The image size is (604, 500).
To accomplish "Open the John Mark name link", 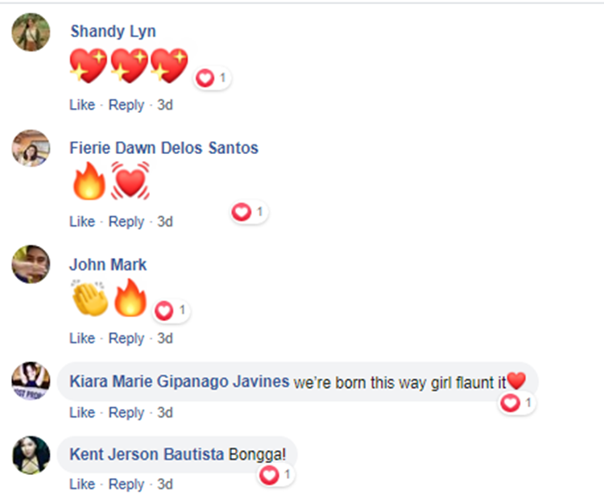I will tap(108, 265).
